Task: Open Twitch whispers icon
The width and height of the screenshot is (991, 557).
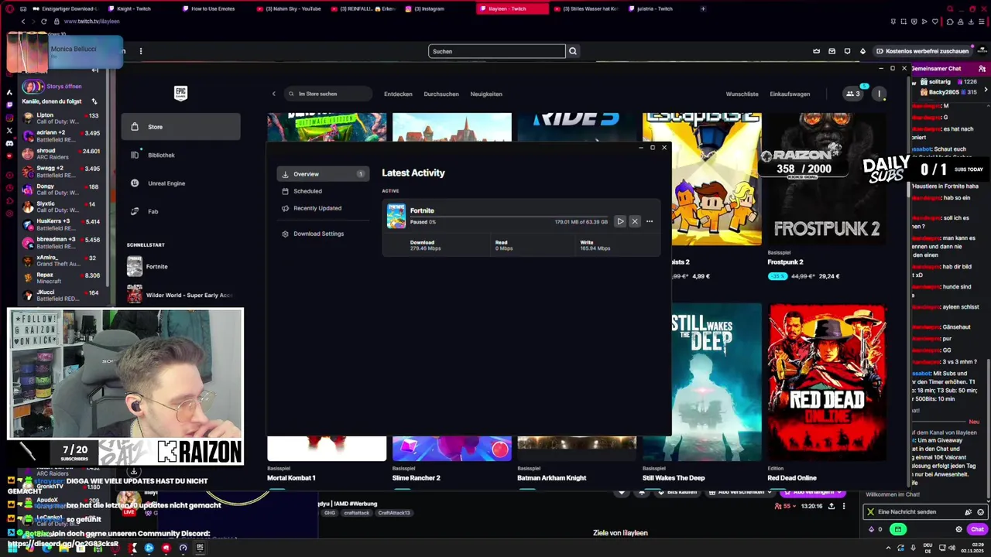Action: [847, 51]
